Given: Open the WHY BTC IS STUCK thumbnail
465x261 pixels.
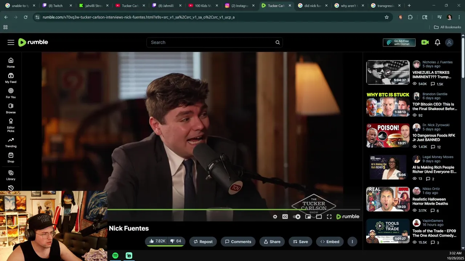Looking at the screenshot, I should 388,104.
